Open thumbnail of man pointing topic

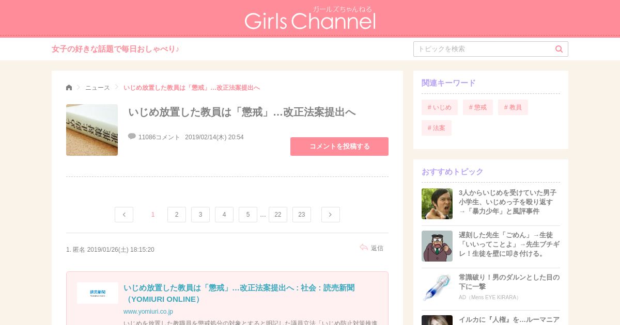437,204
